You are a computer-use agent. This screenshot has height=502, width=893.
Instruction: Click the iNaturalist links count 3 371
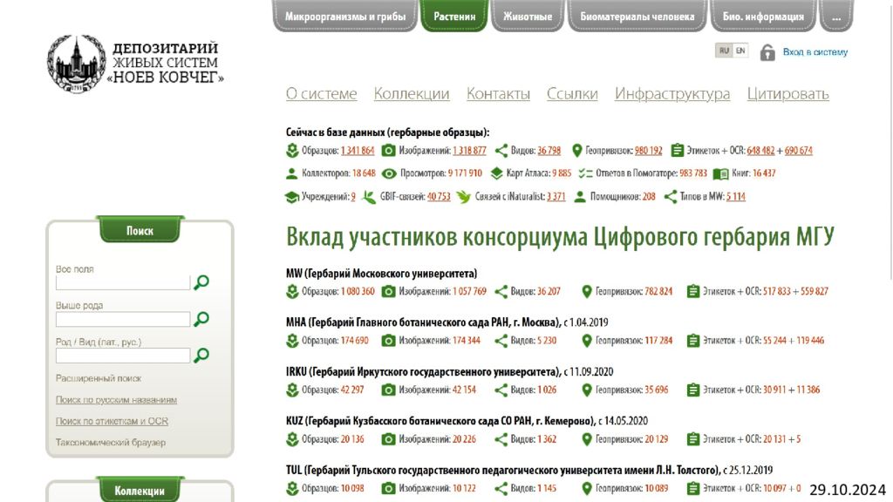click(556, 197)
